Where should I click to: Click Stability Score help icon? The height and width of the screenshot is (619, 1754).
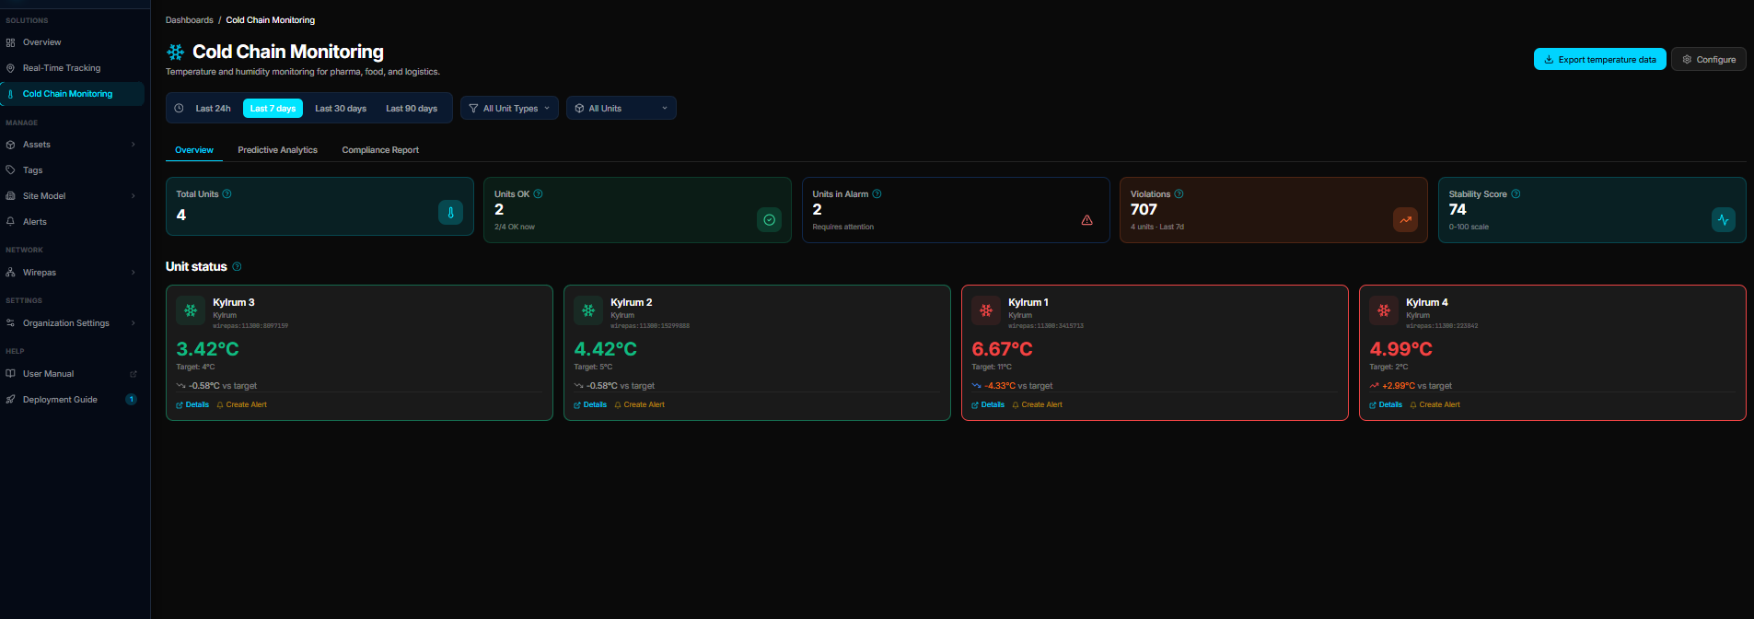click(x=1516, y=194)
